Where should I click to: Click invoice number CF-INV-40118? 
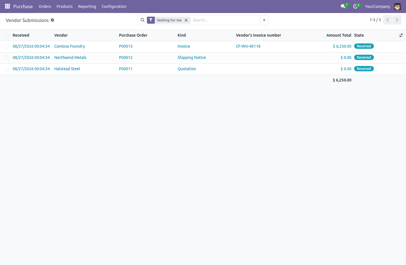(248, 46)
